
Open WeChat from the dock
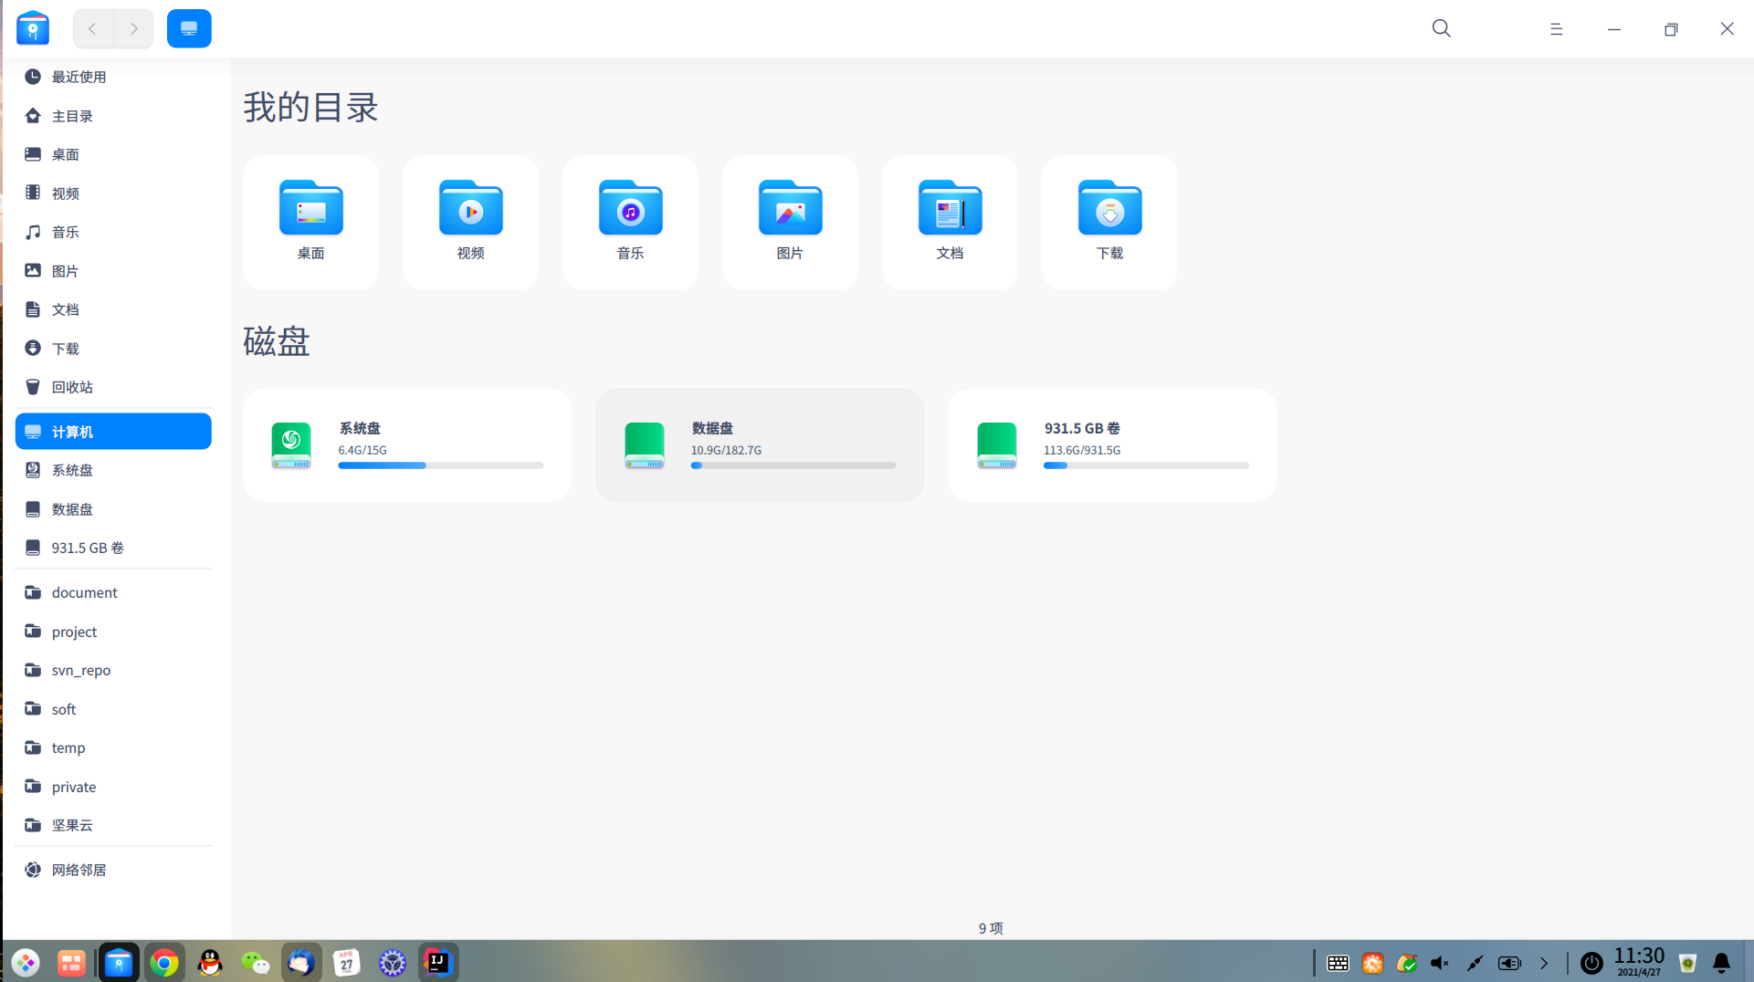256,963
